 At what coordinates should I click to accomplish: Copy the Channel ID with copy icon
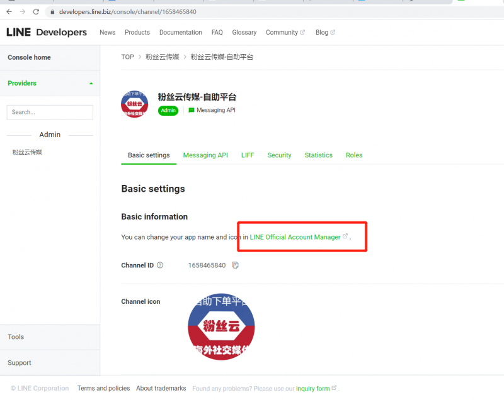pos(235,265)
